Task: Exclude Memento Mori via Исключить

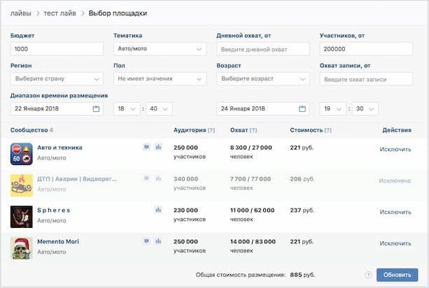Action: coord(395,243)
